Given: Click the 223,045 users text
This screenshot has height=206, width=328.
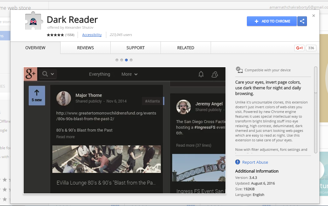Looking at the screenshot, I should (121, 35).
